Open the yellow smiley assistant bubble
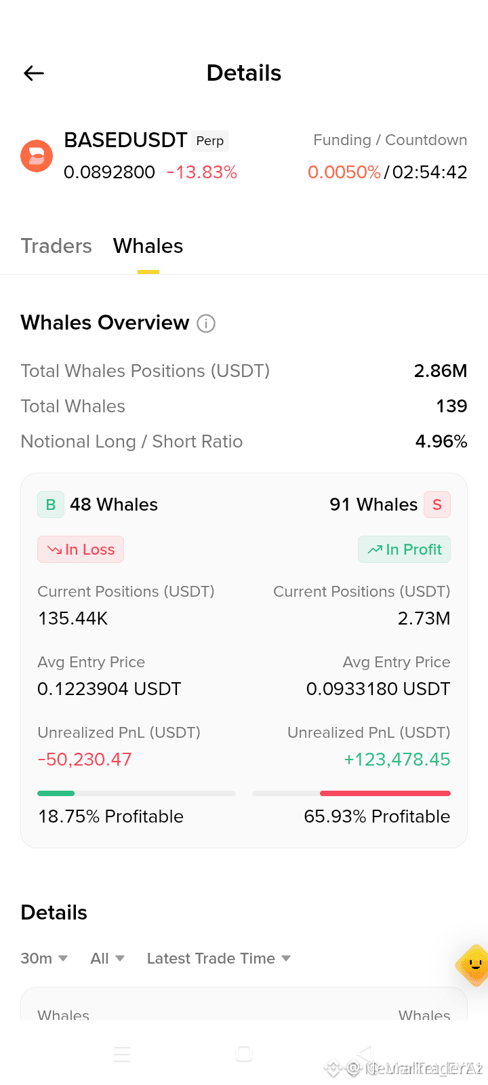 [x=473, y=965]
